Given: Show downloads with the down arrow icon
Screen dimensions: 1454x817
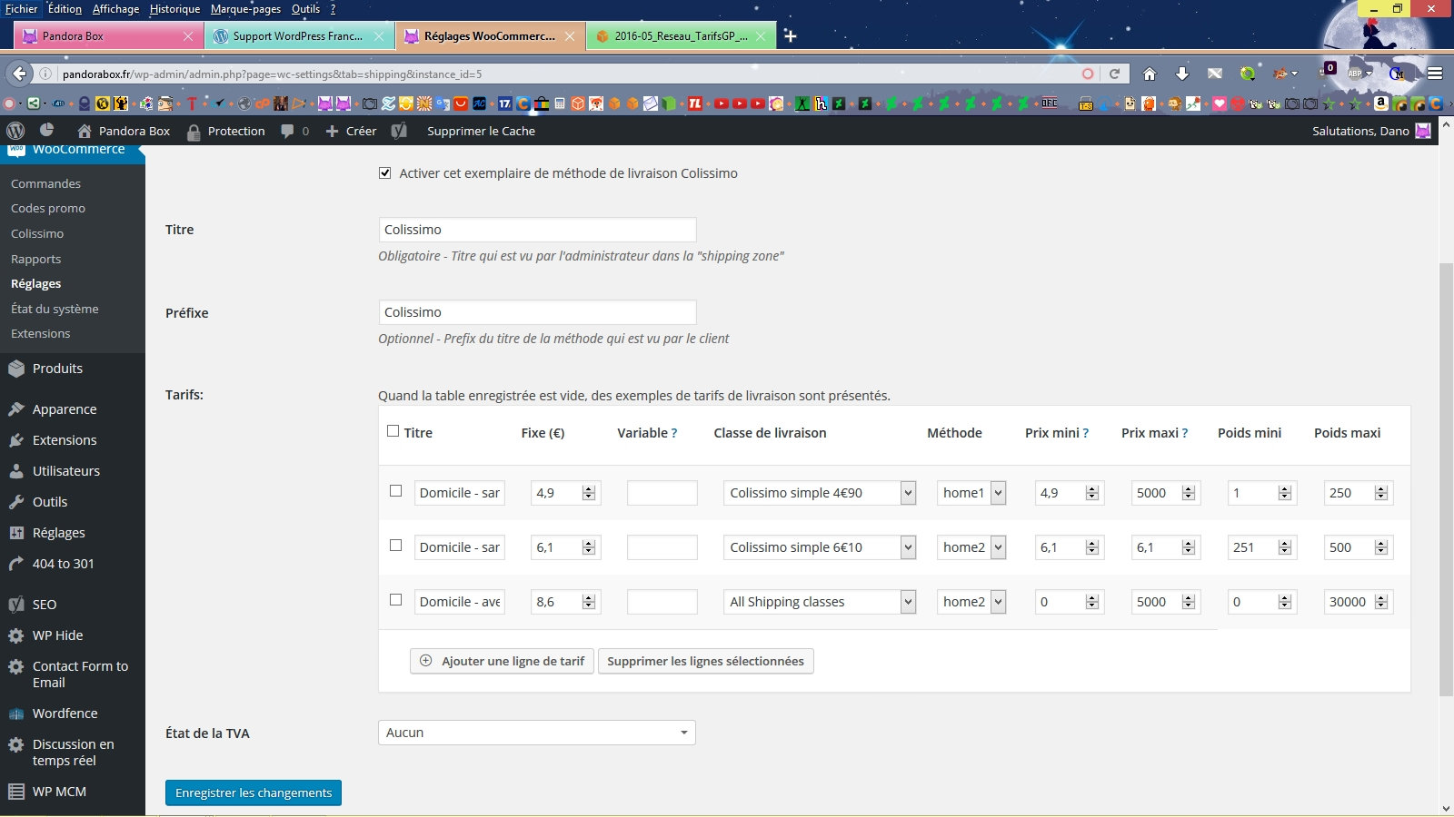Looking at the screenshot, I should (1182, 74).
